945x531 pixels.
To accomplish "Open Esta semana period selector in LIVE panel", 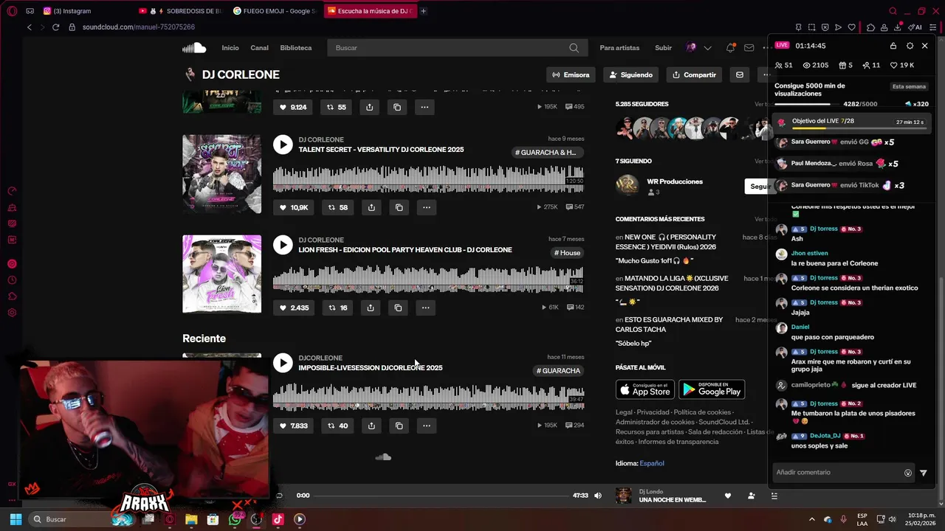I will point(909,86).
